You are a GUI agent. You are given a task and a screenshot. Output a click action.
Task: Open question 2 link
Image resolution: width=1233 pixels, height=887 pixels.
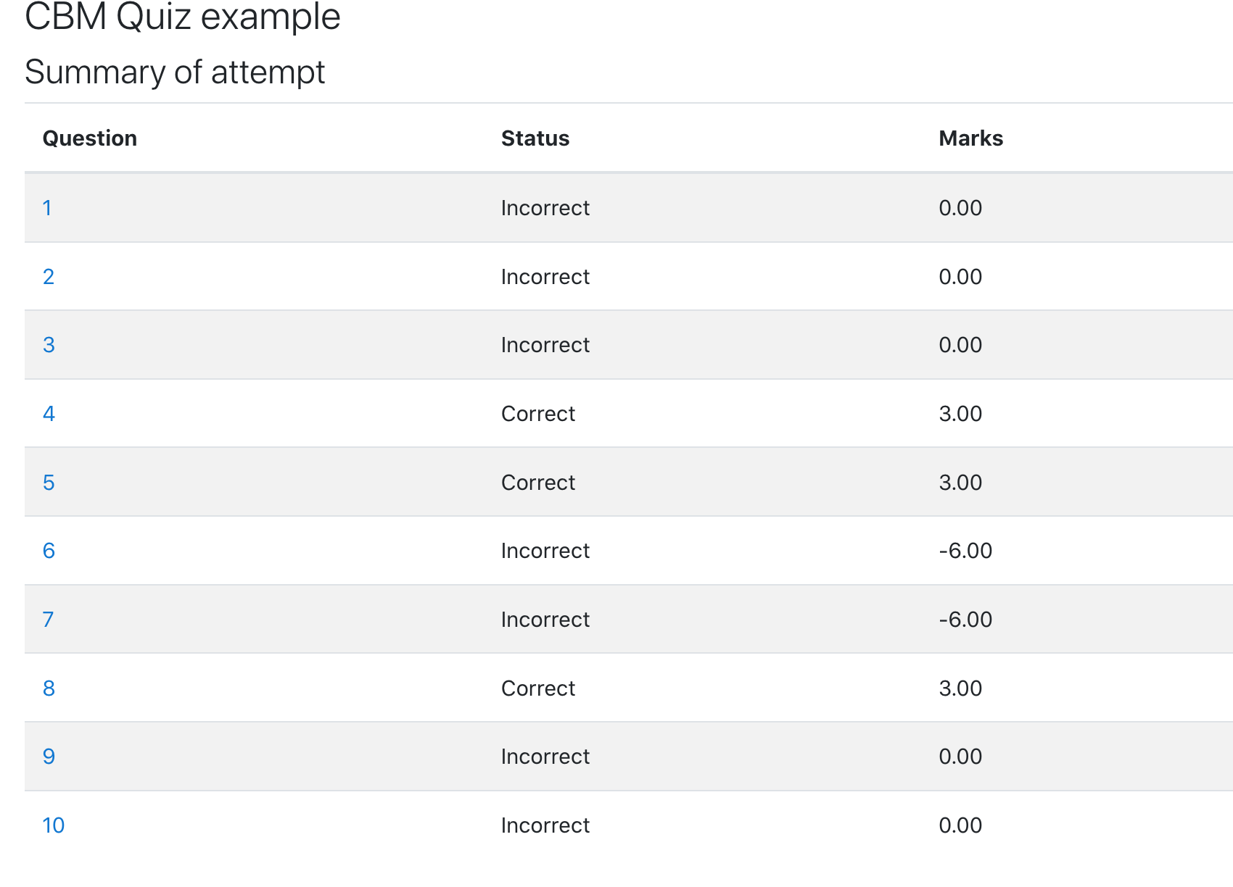coord(49,277)
